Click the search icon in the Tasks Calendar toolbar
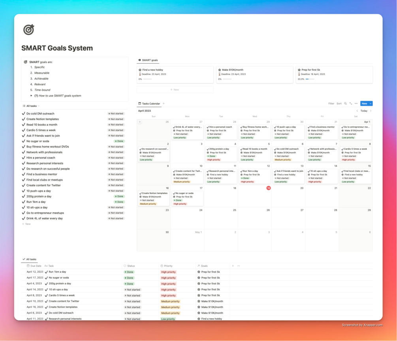Image resolution: width=397 pixels, height=341 pixels. pyautogui.click(x=345, y=104)
